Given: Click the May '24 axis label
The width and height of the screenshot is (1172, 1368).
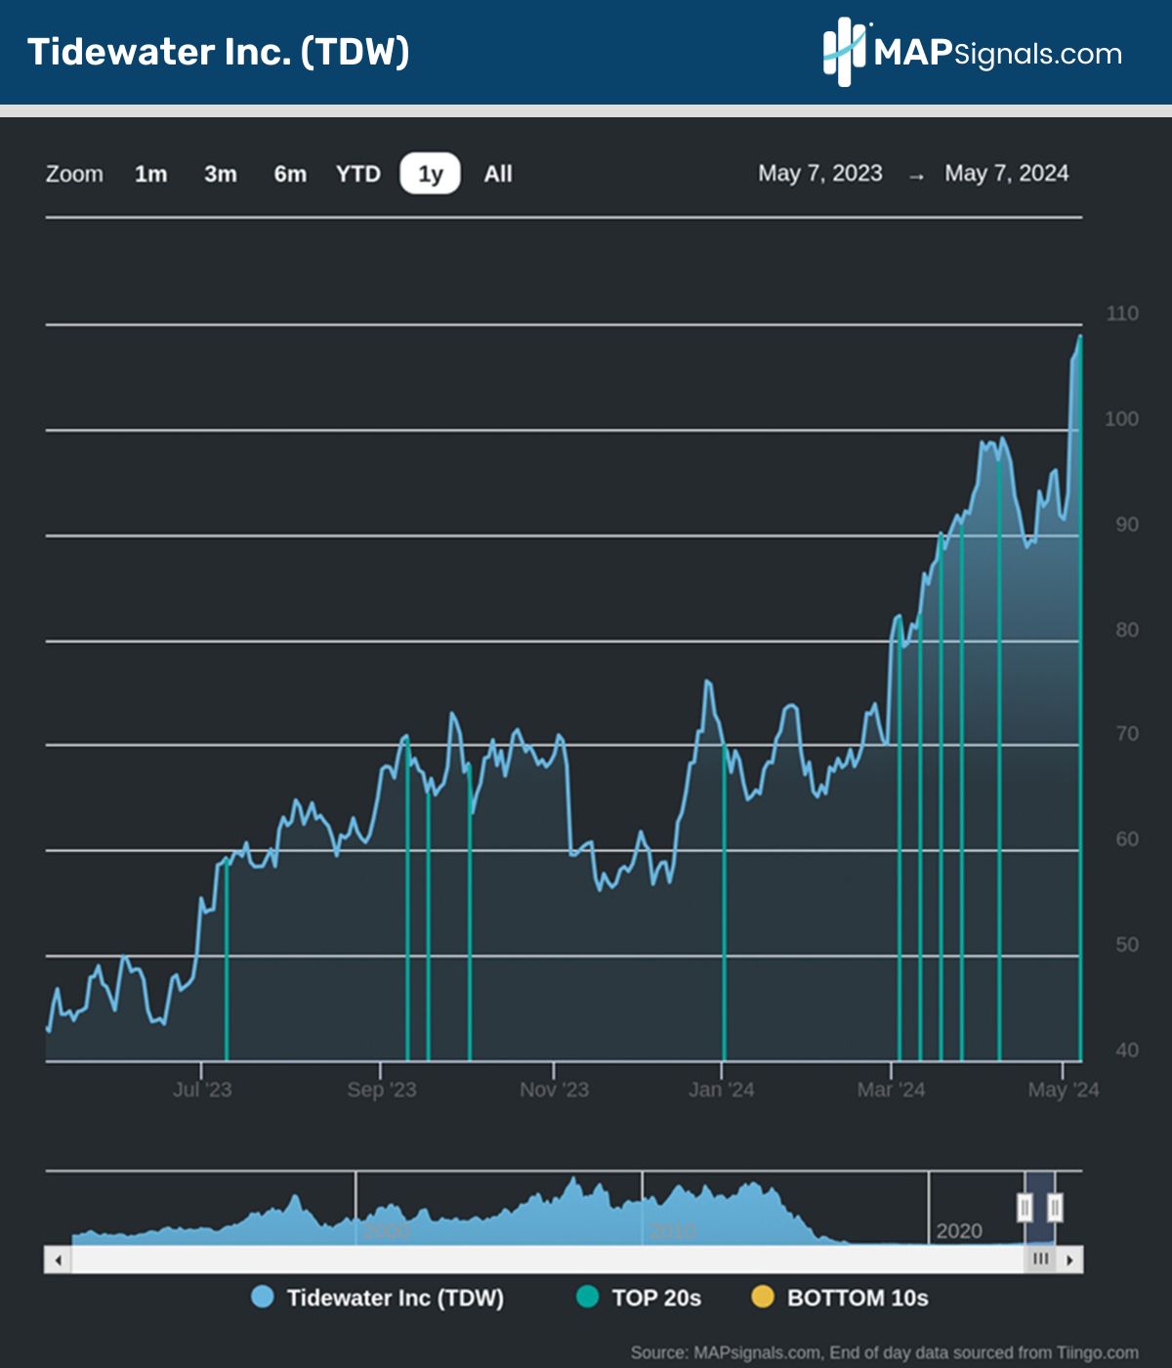Looking at the screenshot, I should pyautogui.click(x=1064, y=1090).
